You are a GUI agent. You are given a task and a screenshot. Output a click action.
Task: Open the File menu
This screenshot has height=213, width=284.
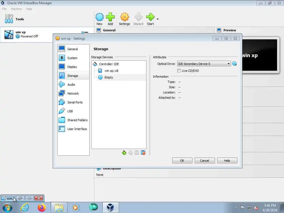pos(4,9)
